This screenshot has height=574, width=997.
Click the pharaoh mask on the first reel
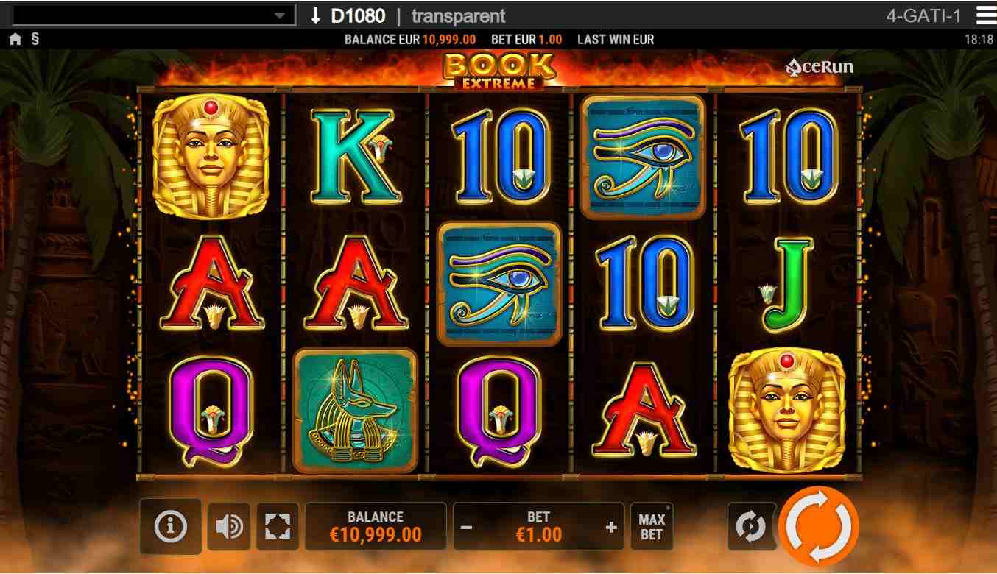[211, 157]
